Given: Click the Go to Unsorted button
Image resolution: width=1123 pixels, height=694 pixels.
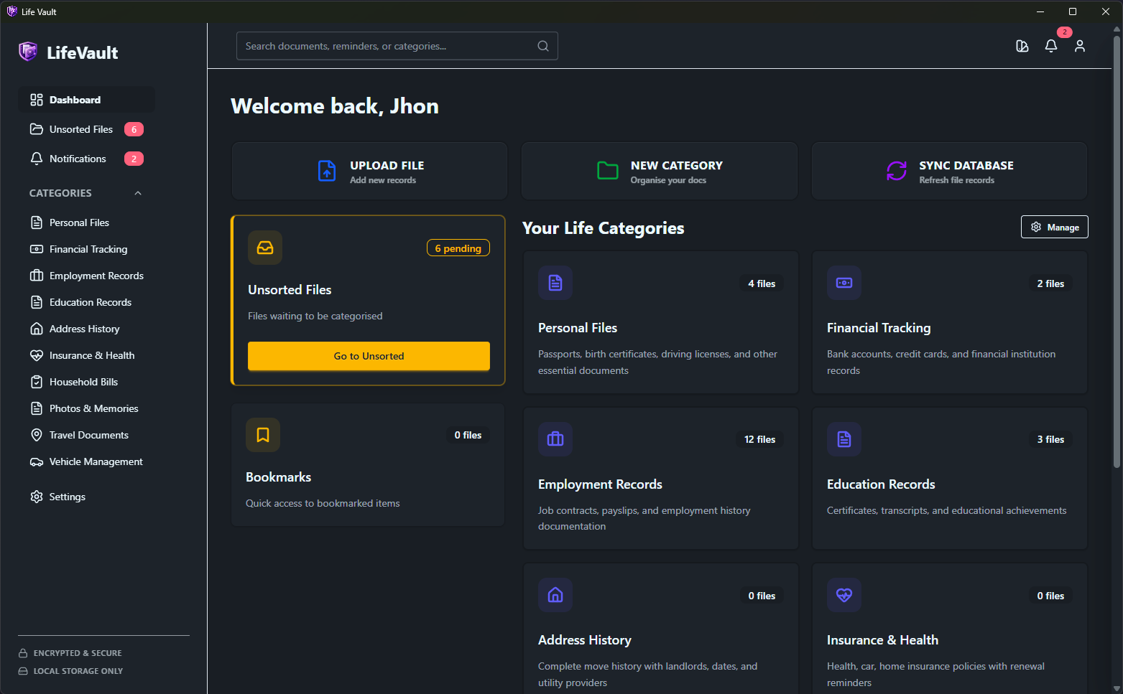Looking at the screenshot, I should tap(369, 356).
